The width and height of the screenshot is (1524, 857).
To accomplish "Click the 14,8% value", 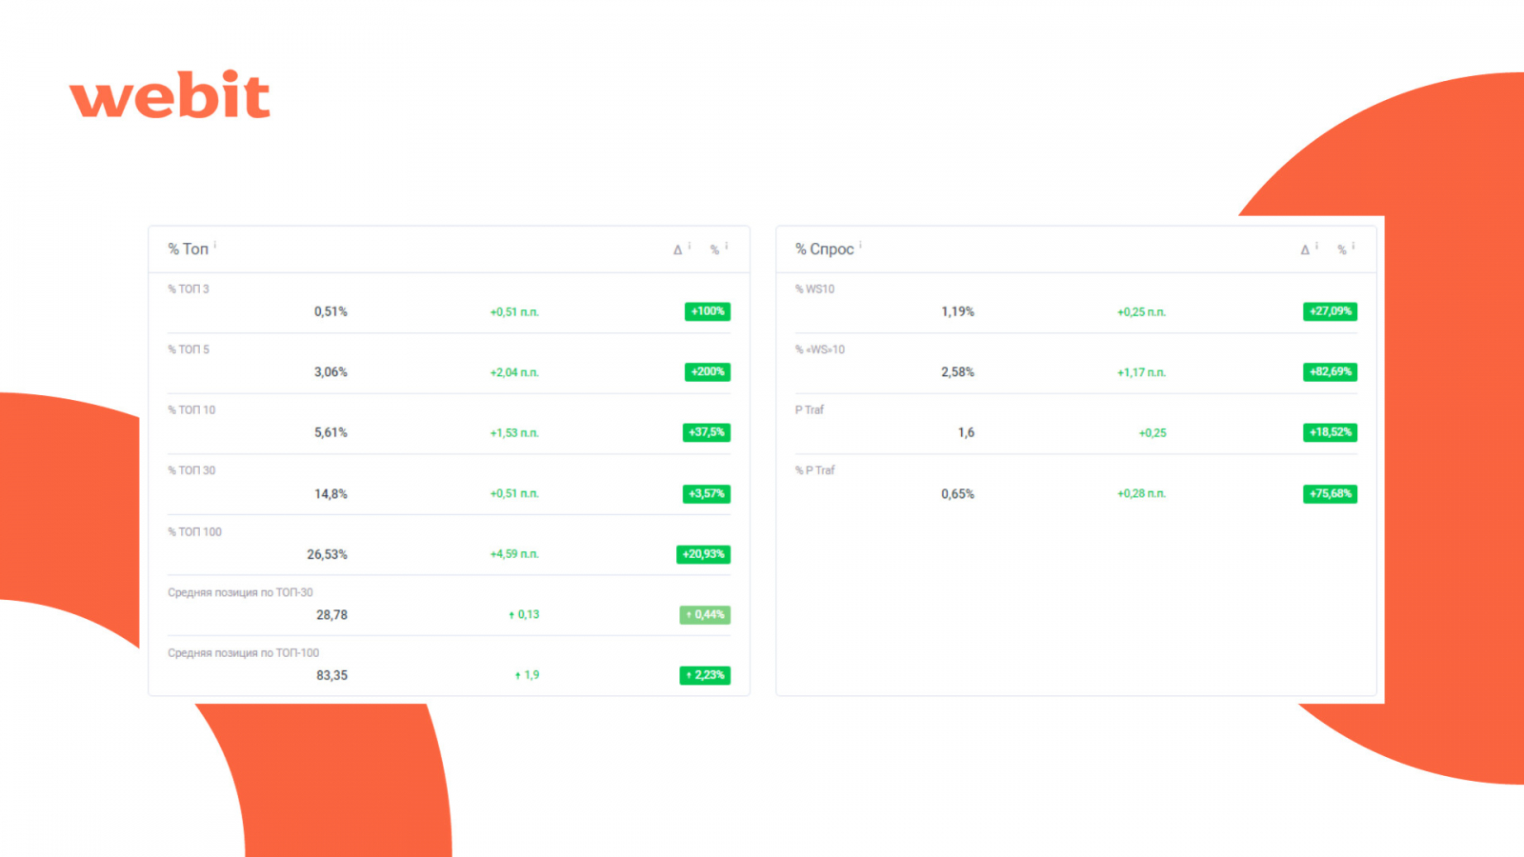I will [x=331, y=494].
